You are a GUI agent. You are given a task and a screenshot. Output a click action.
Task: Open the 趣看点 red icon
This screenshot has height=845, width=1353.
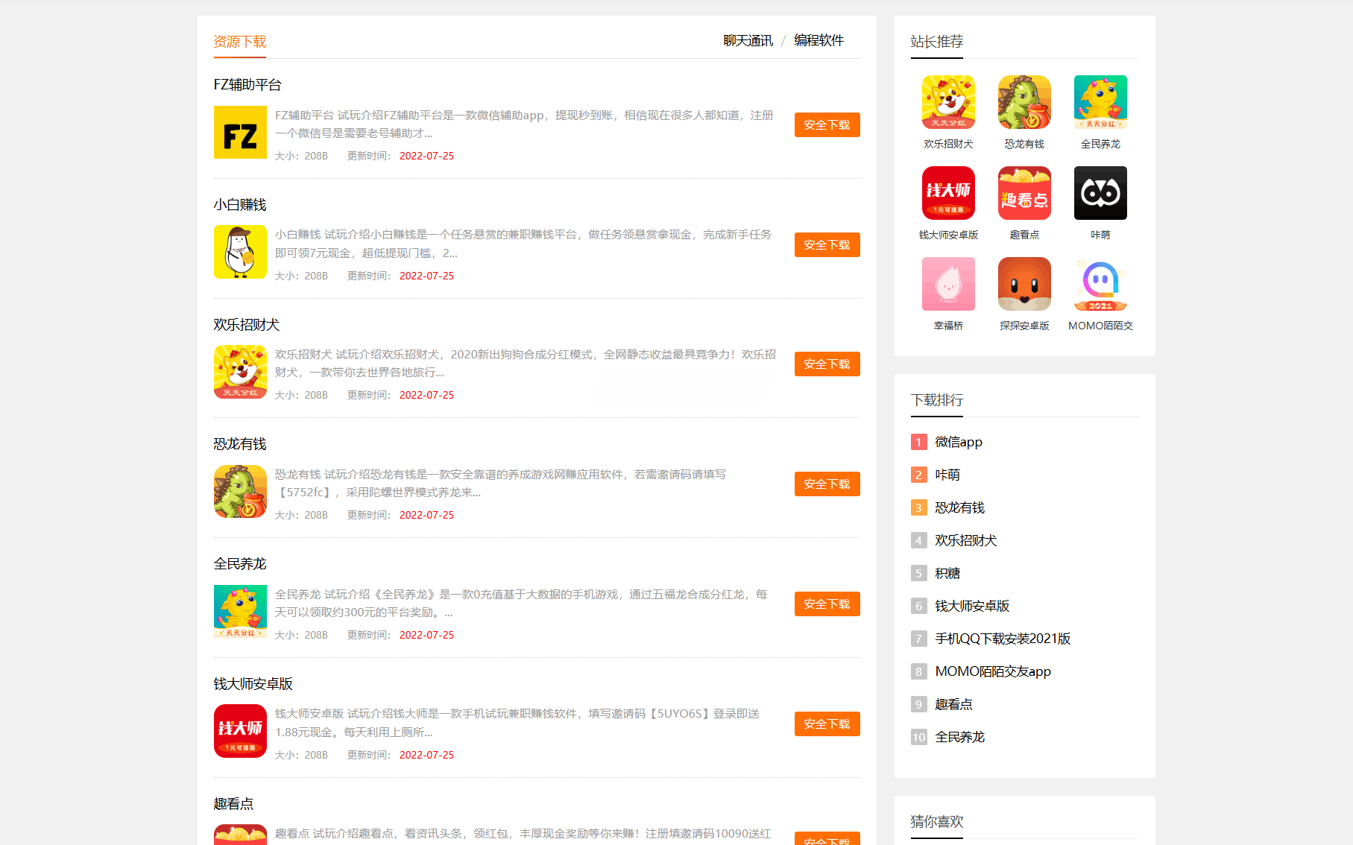(x=1024, y=193)
